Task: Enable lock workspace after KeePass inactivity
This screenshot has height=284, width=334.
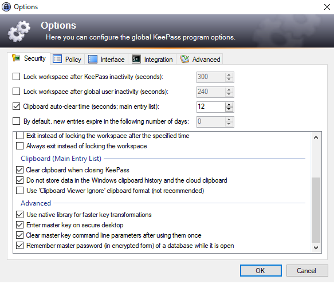Action: [x=17, y=77]
